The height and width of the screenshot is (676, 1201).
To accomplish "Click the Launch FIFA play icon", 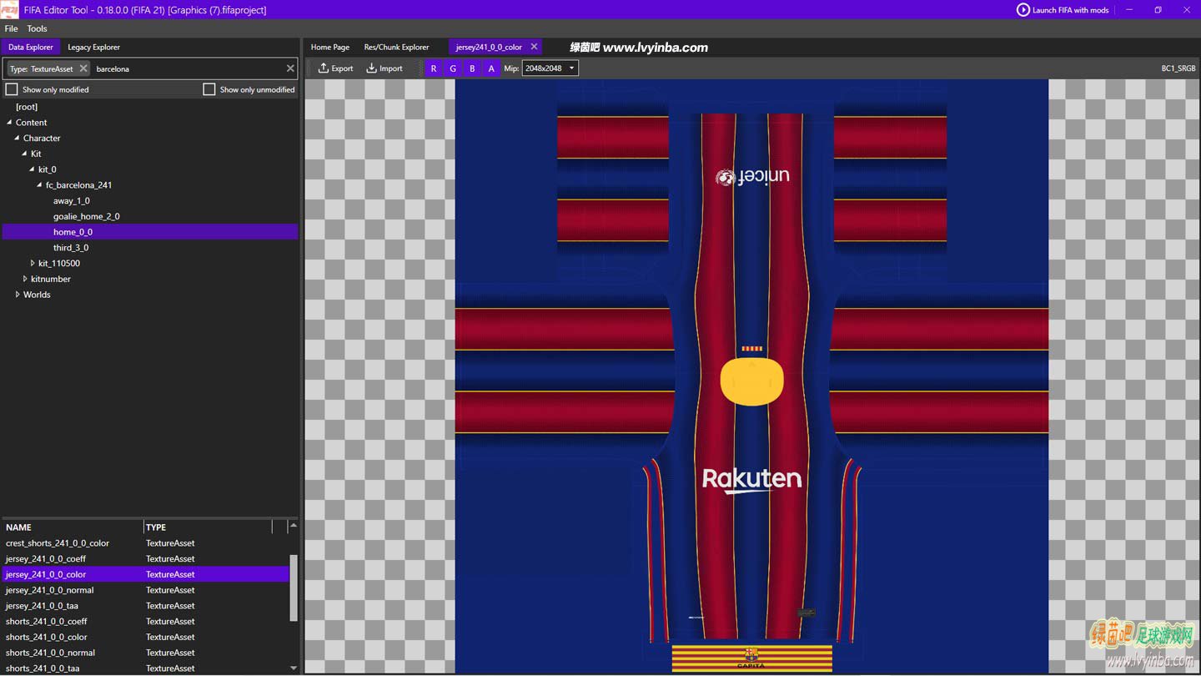I will point(1023,10).
